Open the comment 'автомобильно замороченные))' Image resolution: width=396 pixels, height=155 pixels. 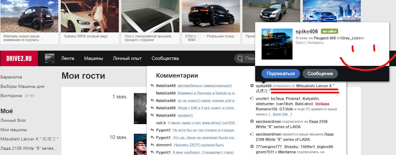coord(205,86)
